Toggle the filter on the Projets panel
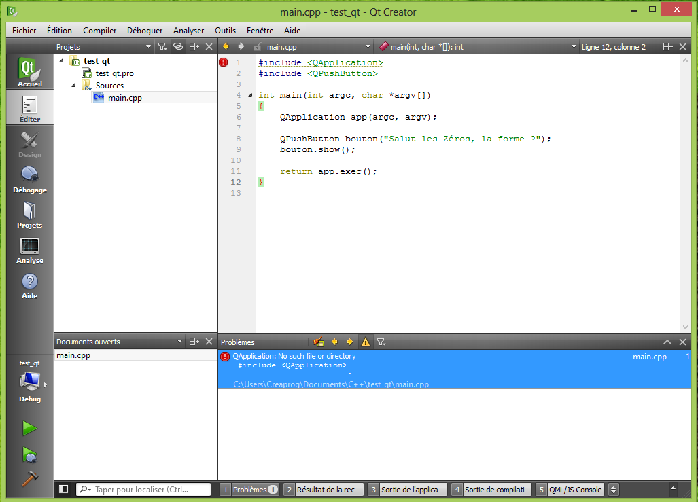This screenshot has width=698, height=502. click(x=163, y=46)
